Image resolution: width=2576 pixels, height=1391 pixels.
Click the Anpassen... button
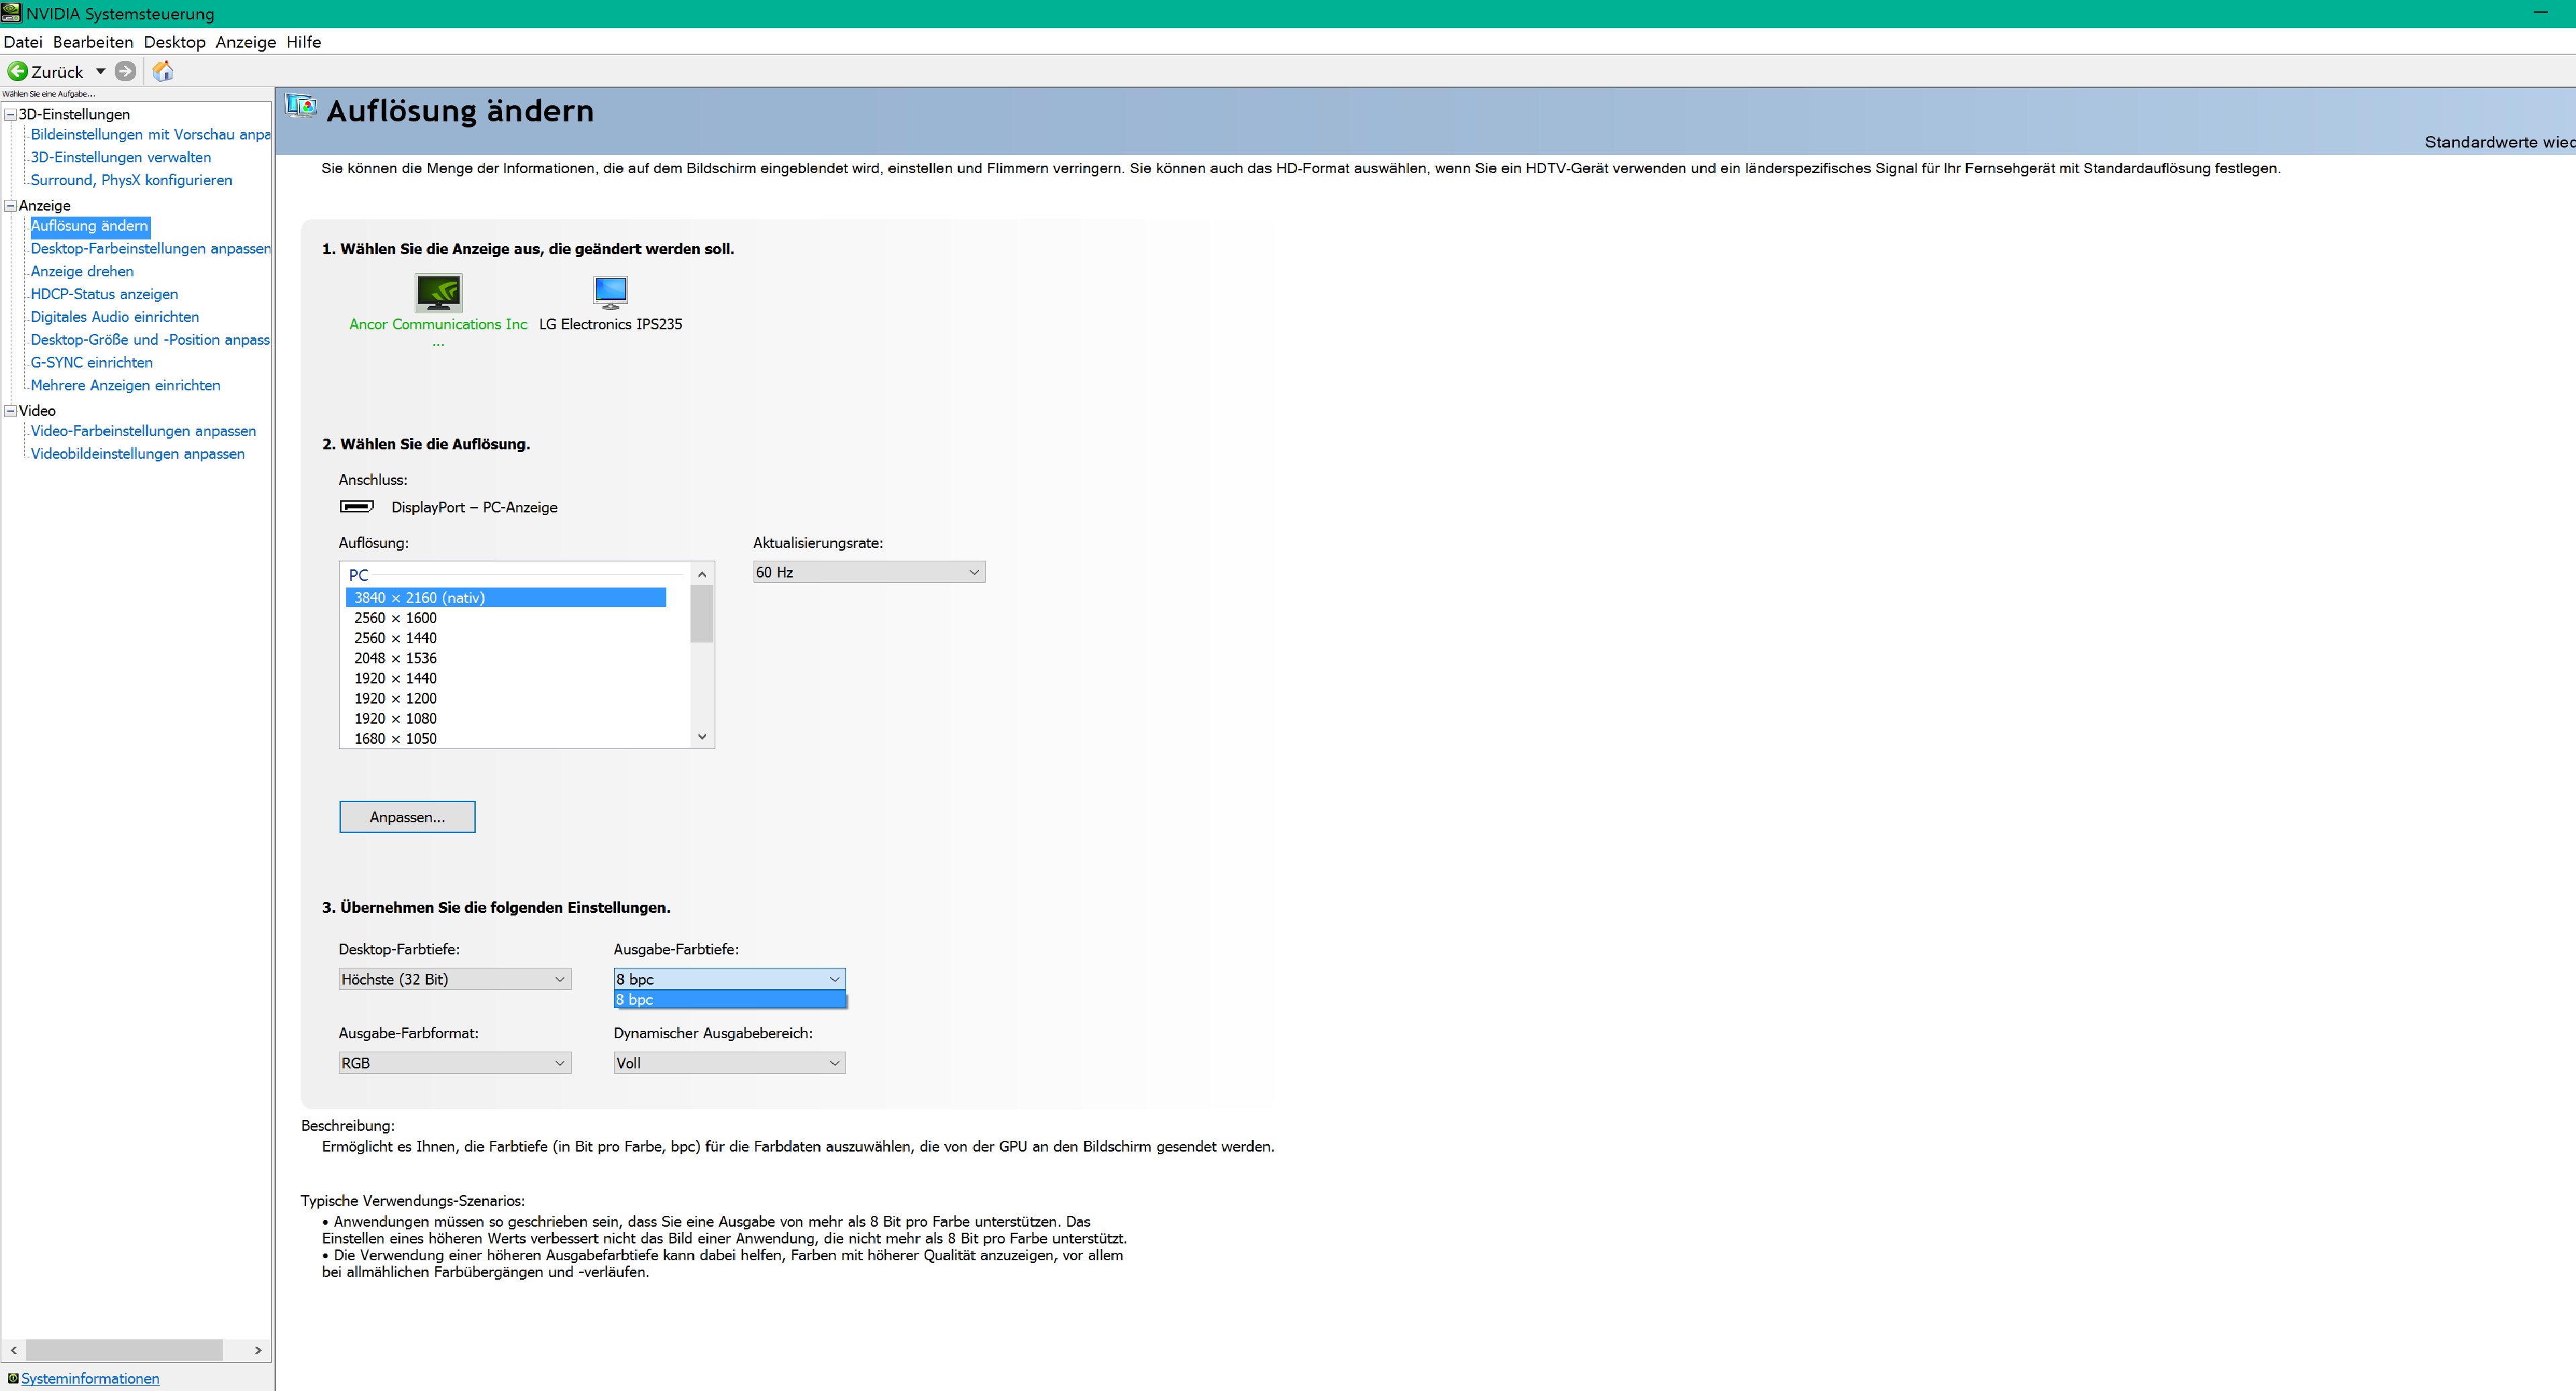[407, 818]
